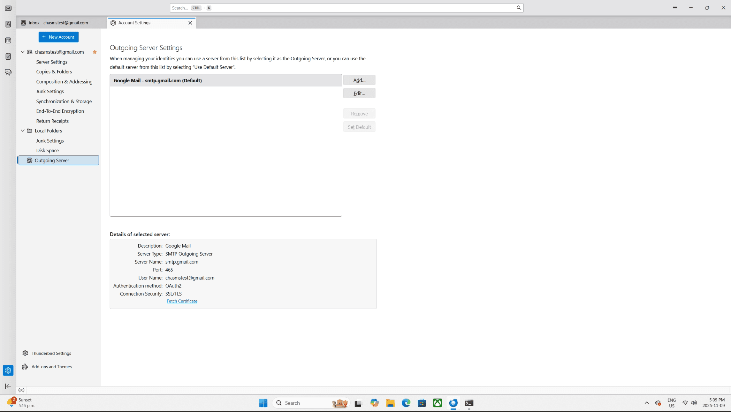Open the Thunderbird app menu hamburger
This screenshot has width=731, height=412.
(x=675, y=8)
